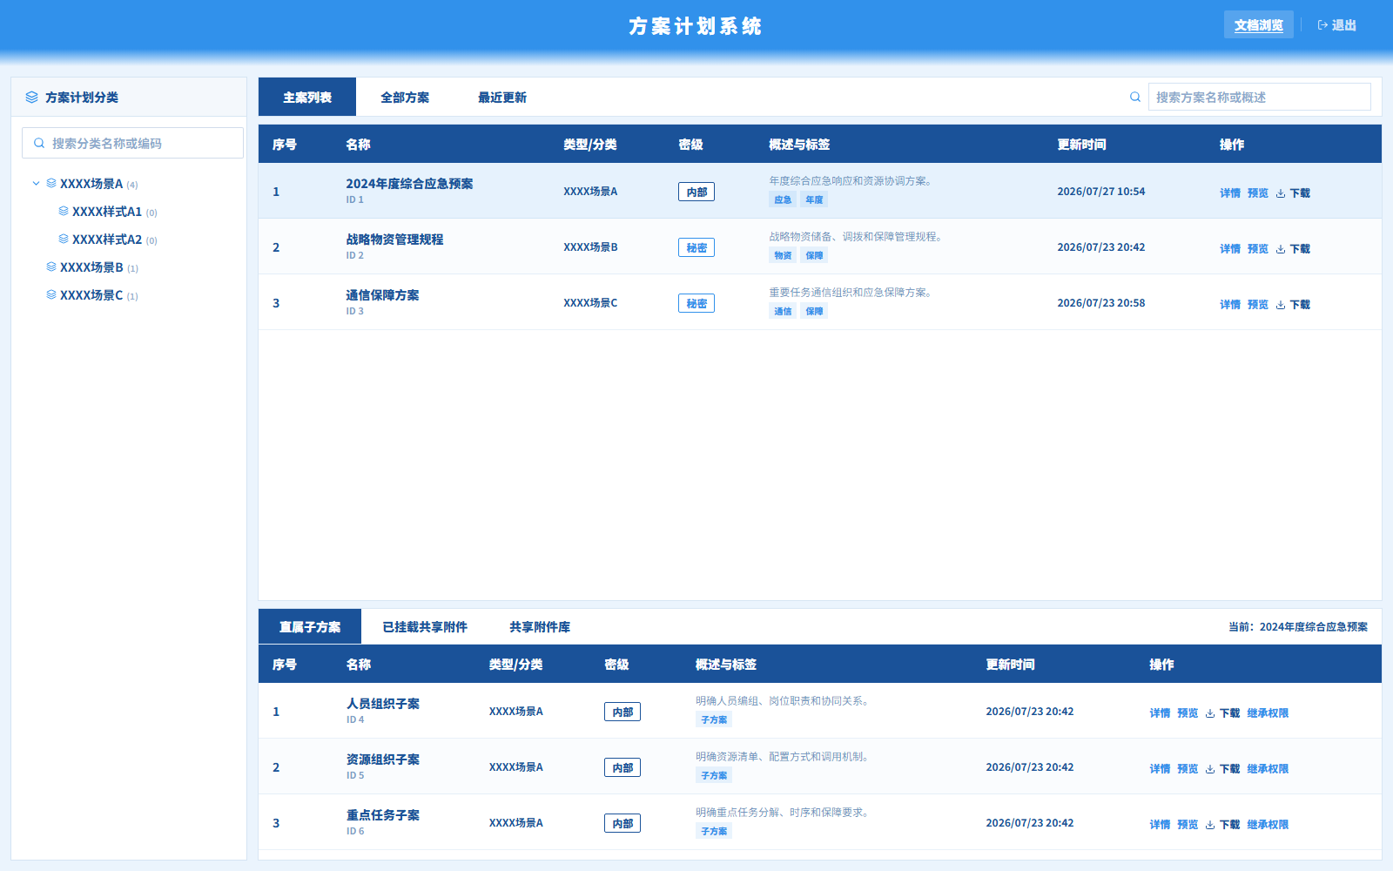Click 预览 for 通信保障方案
The image size is (1393, 871).
(1258, 305)
